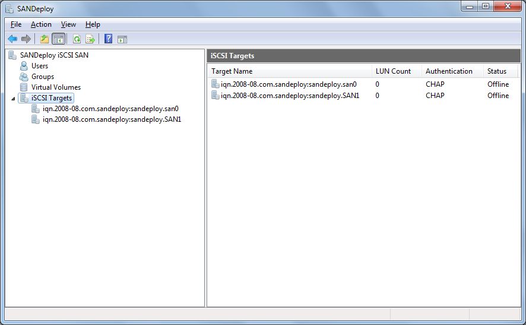Click CHAP cell in the san0 row
Image resolution: width=526 pixels, height=325 pixels.
pos(435,84)
